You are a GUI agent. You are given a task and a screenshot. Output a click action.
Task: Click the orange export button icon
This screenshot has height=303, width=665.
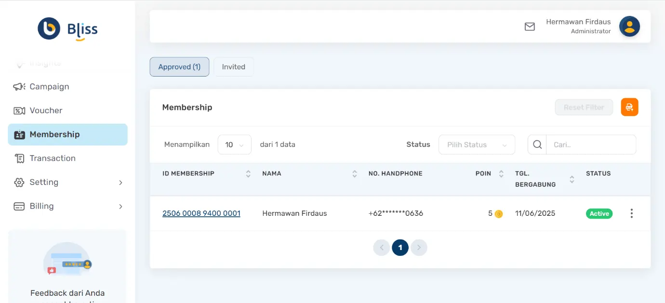[629, 107]
